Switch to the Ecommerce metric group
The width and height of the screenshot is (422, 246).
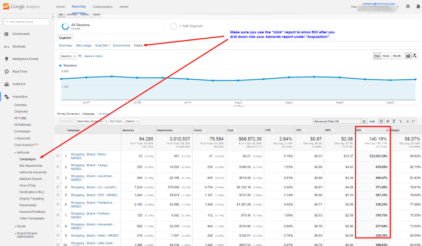tap(122, 45)
